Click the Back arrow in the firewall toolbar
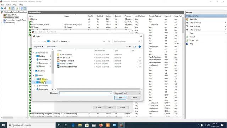Image resolution: width=227 pixels, height=128 pixels. point(2,9)
